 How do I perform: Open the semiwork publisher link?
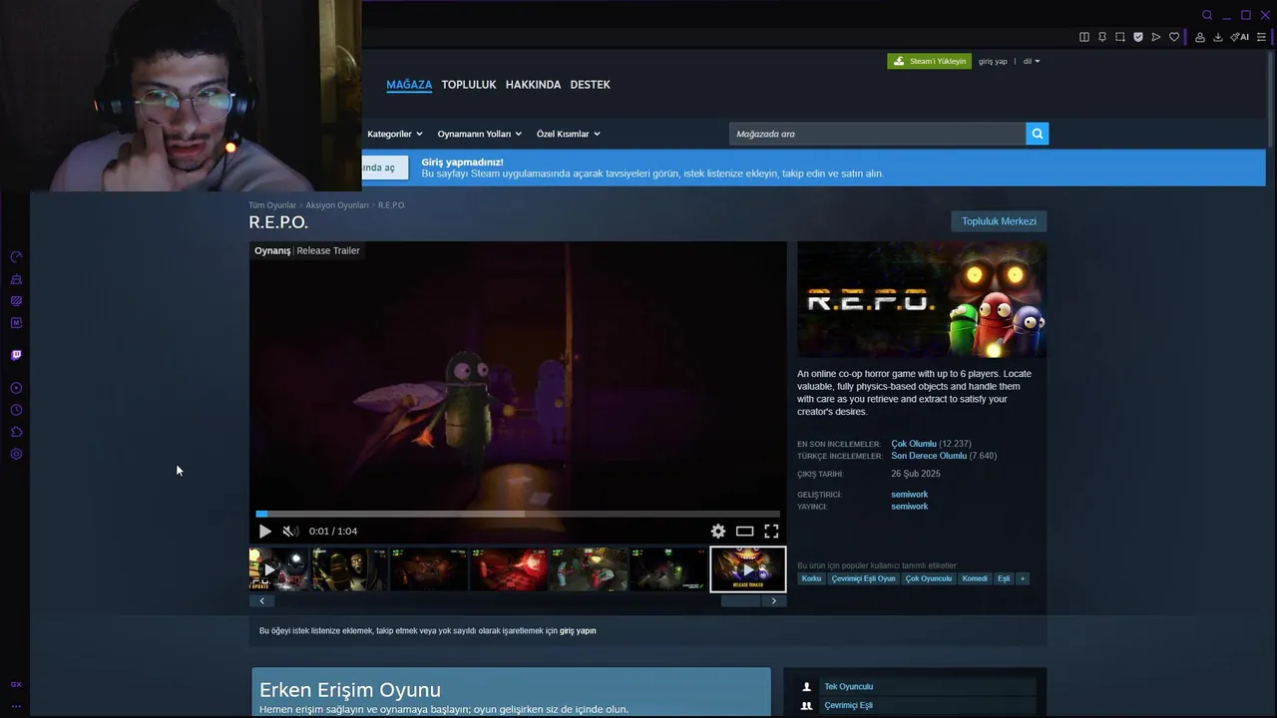(910, 507)
